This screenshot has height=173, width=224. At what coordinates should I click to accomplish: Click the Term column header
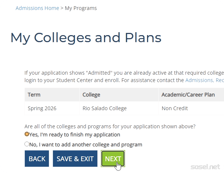[x=34, y=95]
